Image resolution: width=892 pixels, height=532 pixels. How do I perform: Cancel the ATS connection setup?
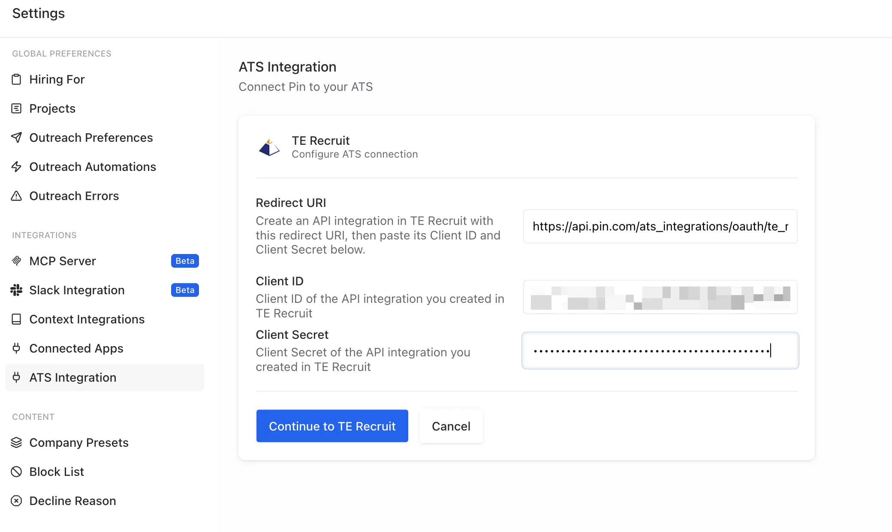(451, 426)
